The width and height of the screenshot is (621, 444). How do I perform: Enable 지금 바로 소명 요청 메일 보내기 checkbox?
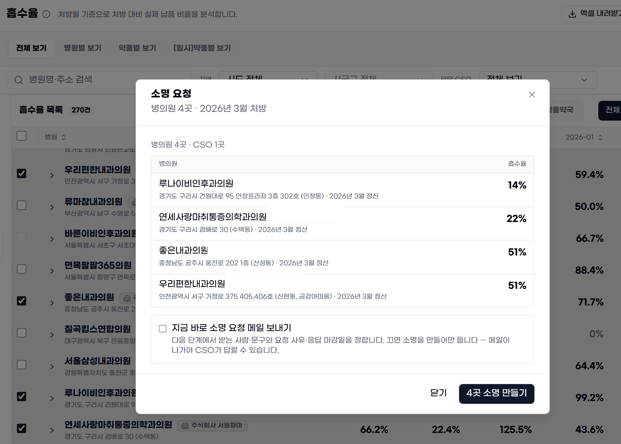pos(163,328)
